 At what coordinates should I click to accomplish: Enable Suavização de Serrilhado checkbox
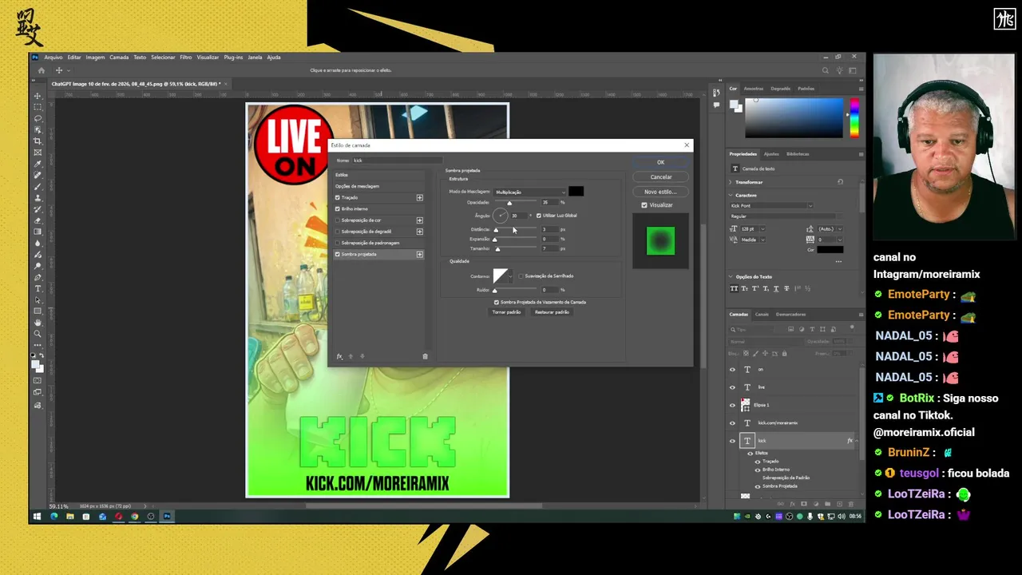tap(521, 276)
